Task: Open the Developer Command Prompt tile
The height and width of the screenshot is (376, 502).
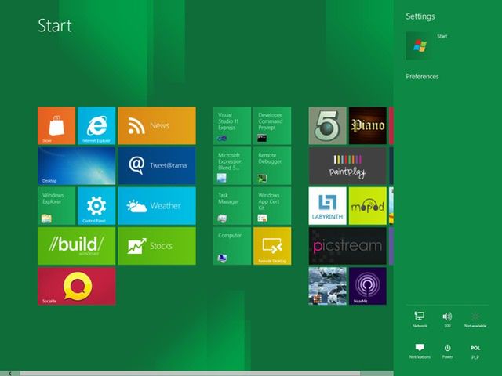Action: 272,125
